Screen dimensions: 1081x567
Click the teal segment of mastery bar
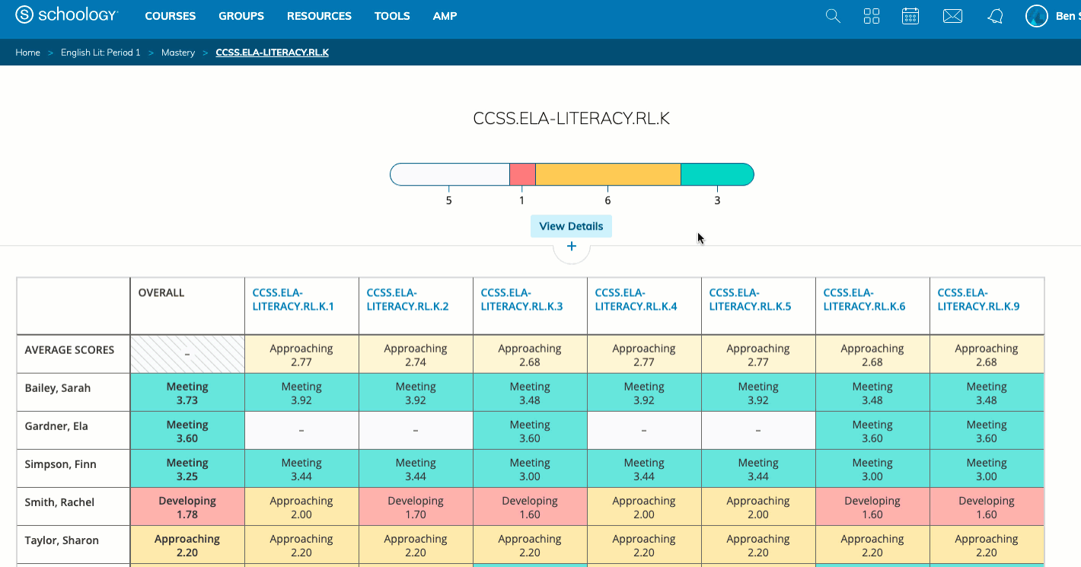[x=716, y=174]
